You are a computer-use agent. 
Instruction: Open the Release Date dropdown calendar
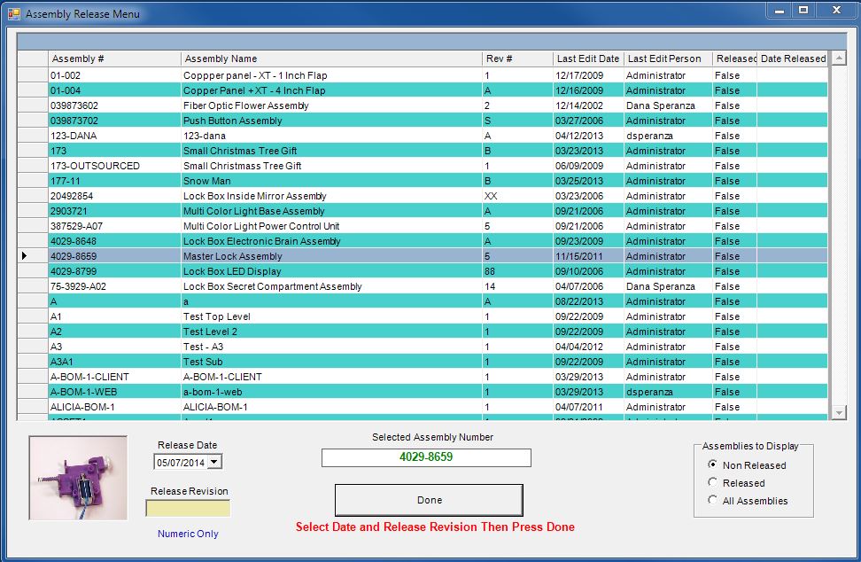click(x=214, y=462)
